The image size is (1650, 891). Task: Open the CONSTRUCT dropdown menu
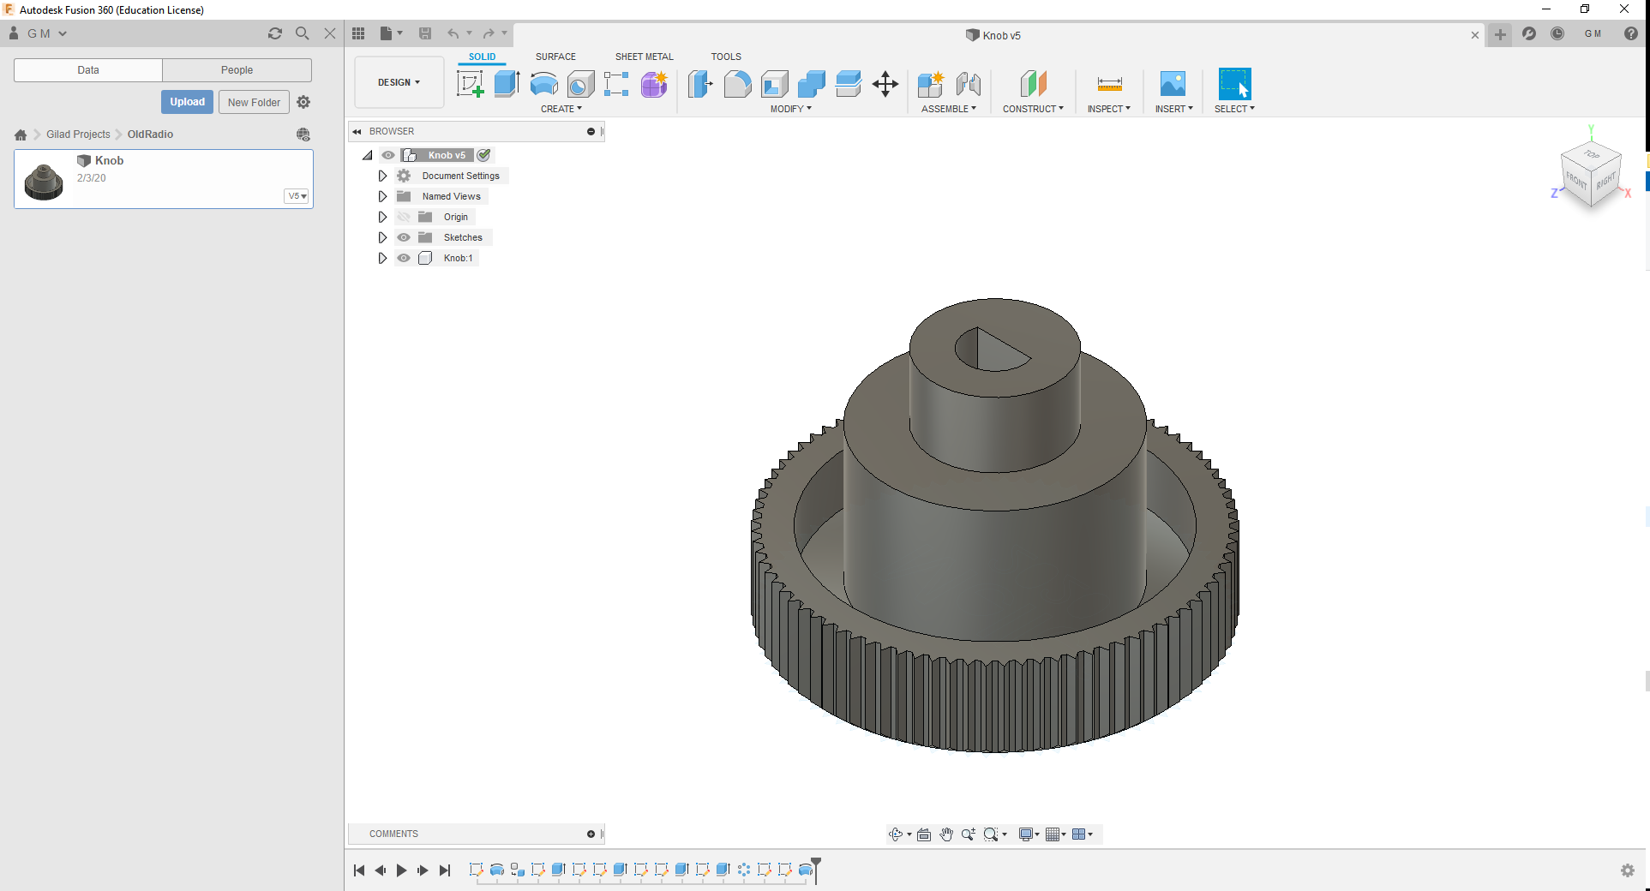(x=1034, y=109)
